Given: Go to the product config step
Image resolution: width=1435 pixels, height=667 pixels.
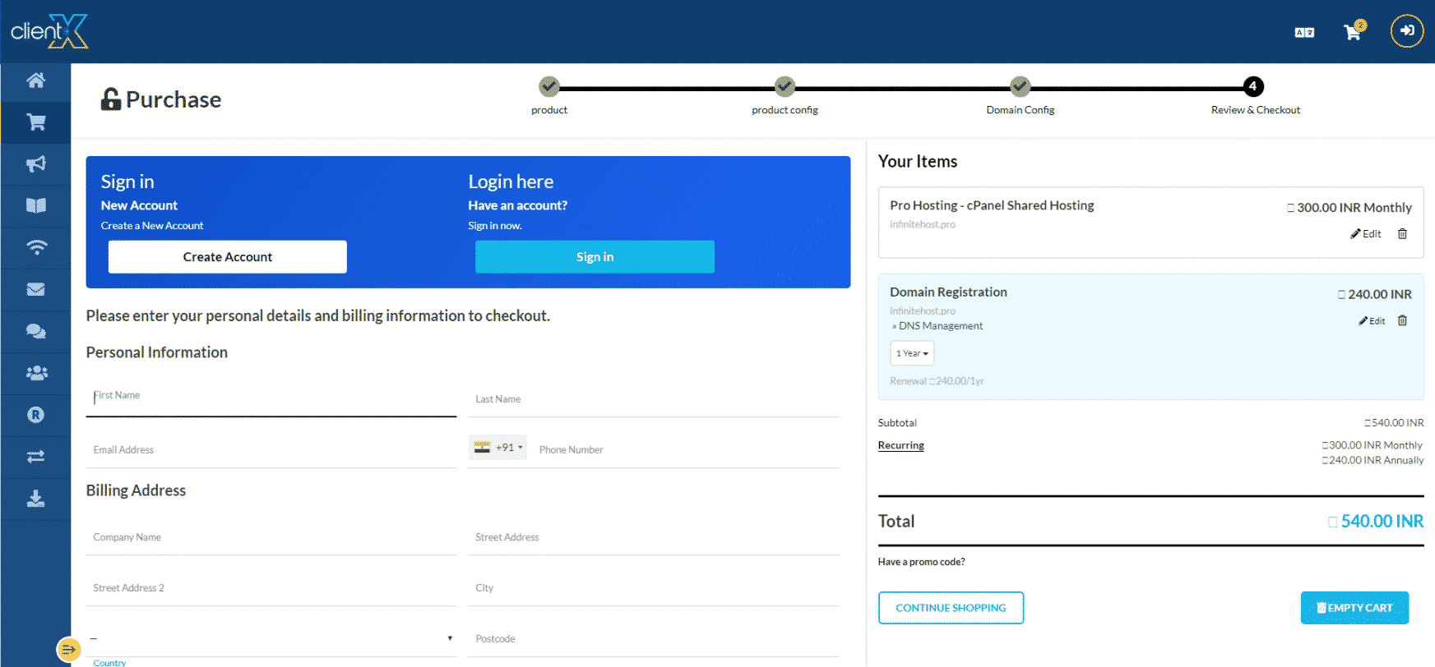Looking at the screenshot, I should [x=785, y=86].
